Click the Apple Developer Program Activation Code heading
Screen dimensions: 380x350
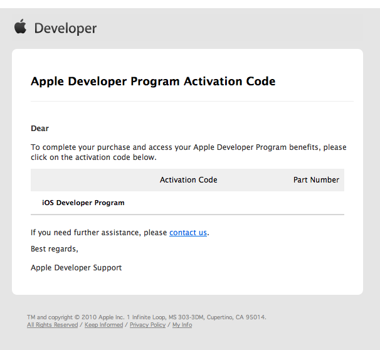(153, 82)
